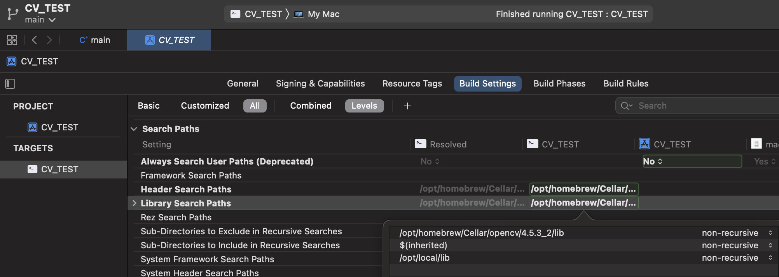Switch to the Combined view
The width and height of the screenshot is (779, 277).
(311, 106)
